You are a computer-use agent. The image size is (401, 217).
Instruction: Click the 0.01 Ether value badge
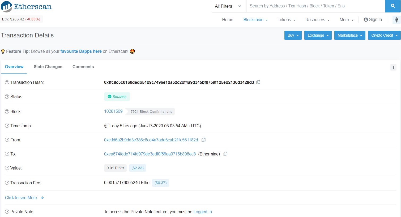[x=115, y=168]
